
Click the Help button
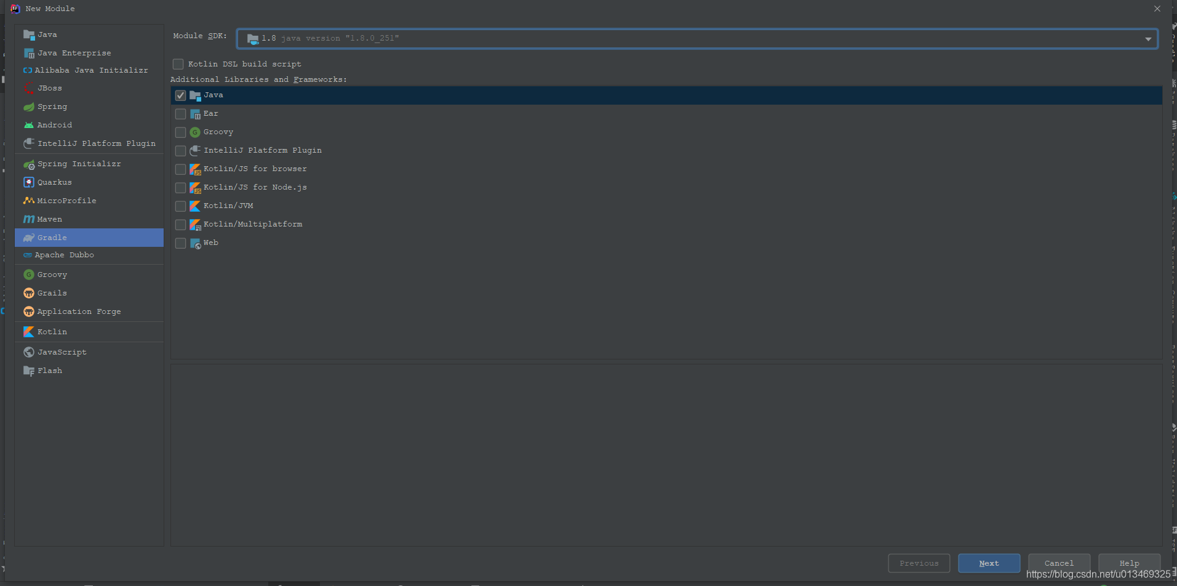point(1129,563)
